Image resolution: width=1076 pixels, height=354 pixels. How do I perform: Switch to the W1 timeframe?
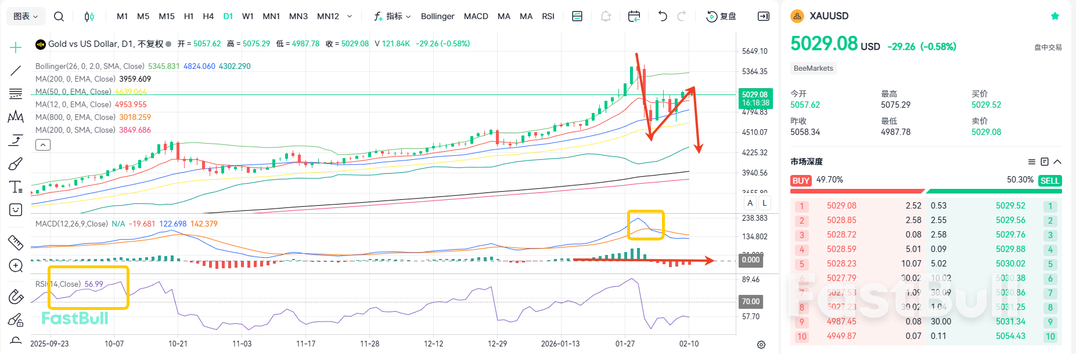(x=247, y=16)
